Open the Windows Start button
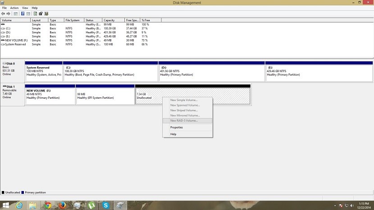The height and width of the screenshot is (210, 374). click(5, 205)
